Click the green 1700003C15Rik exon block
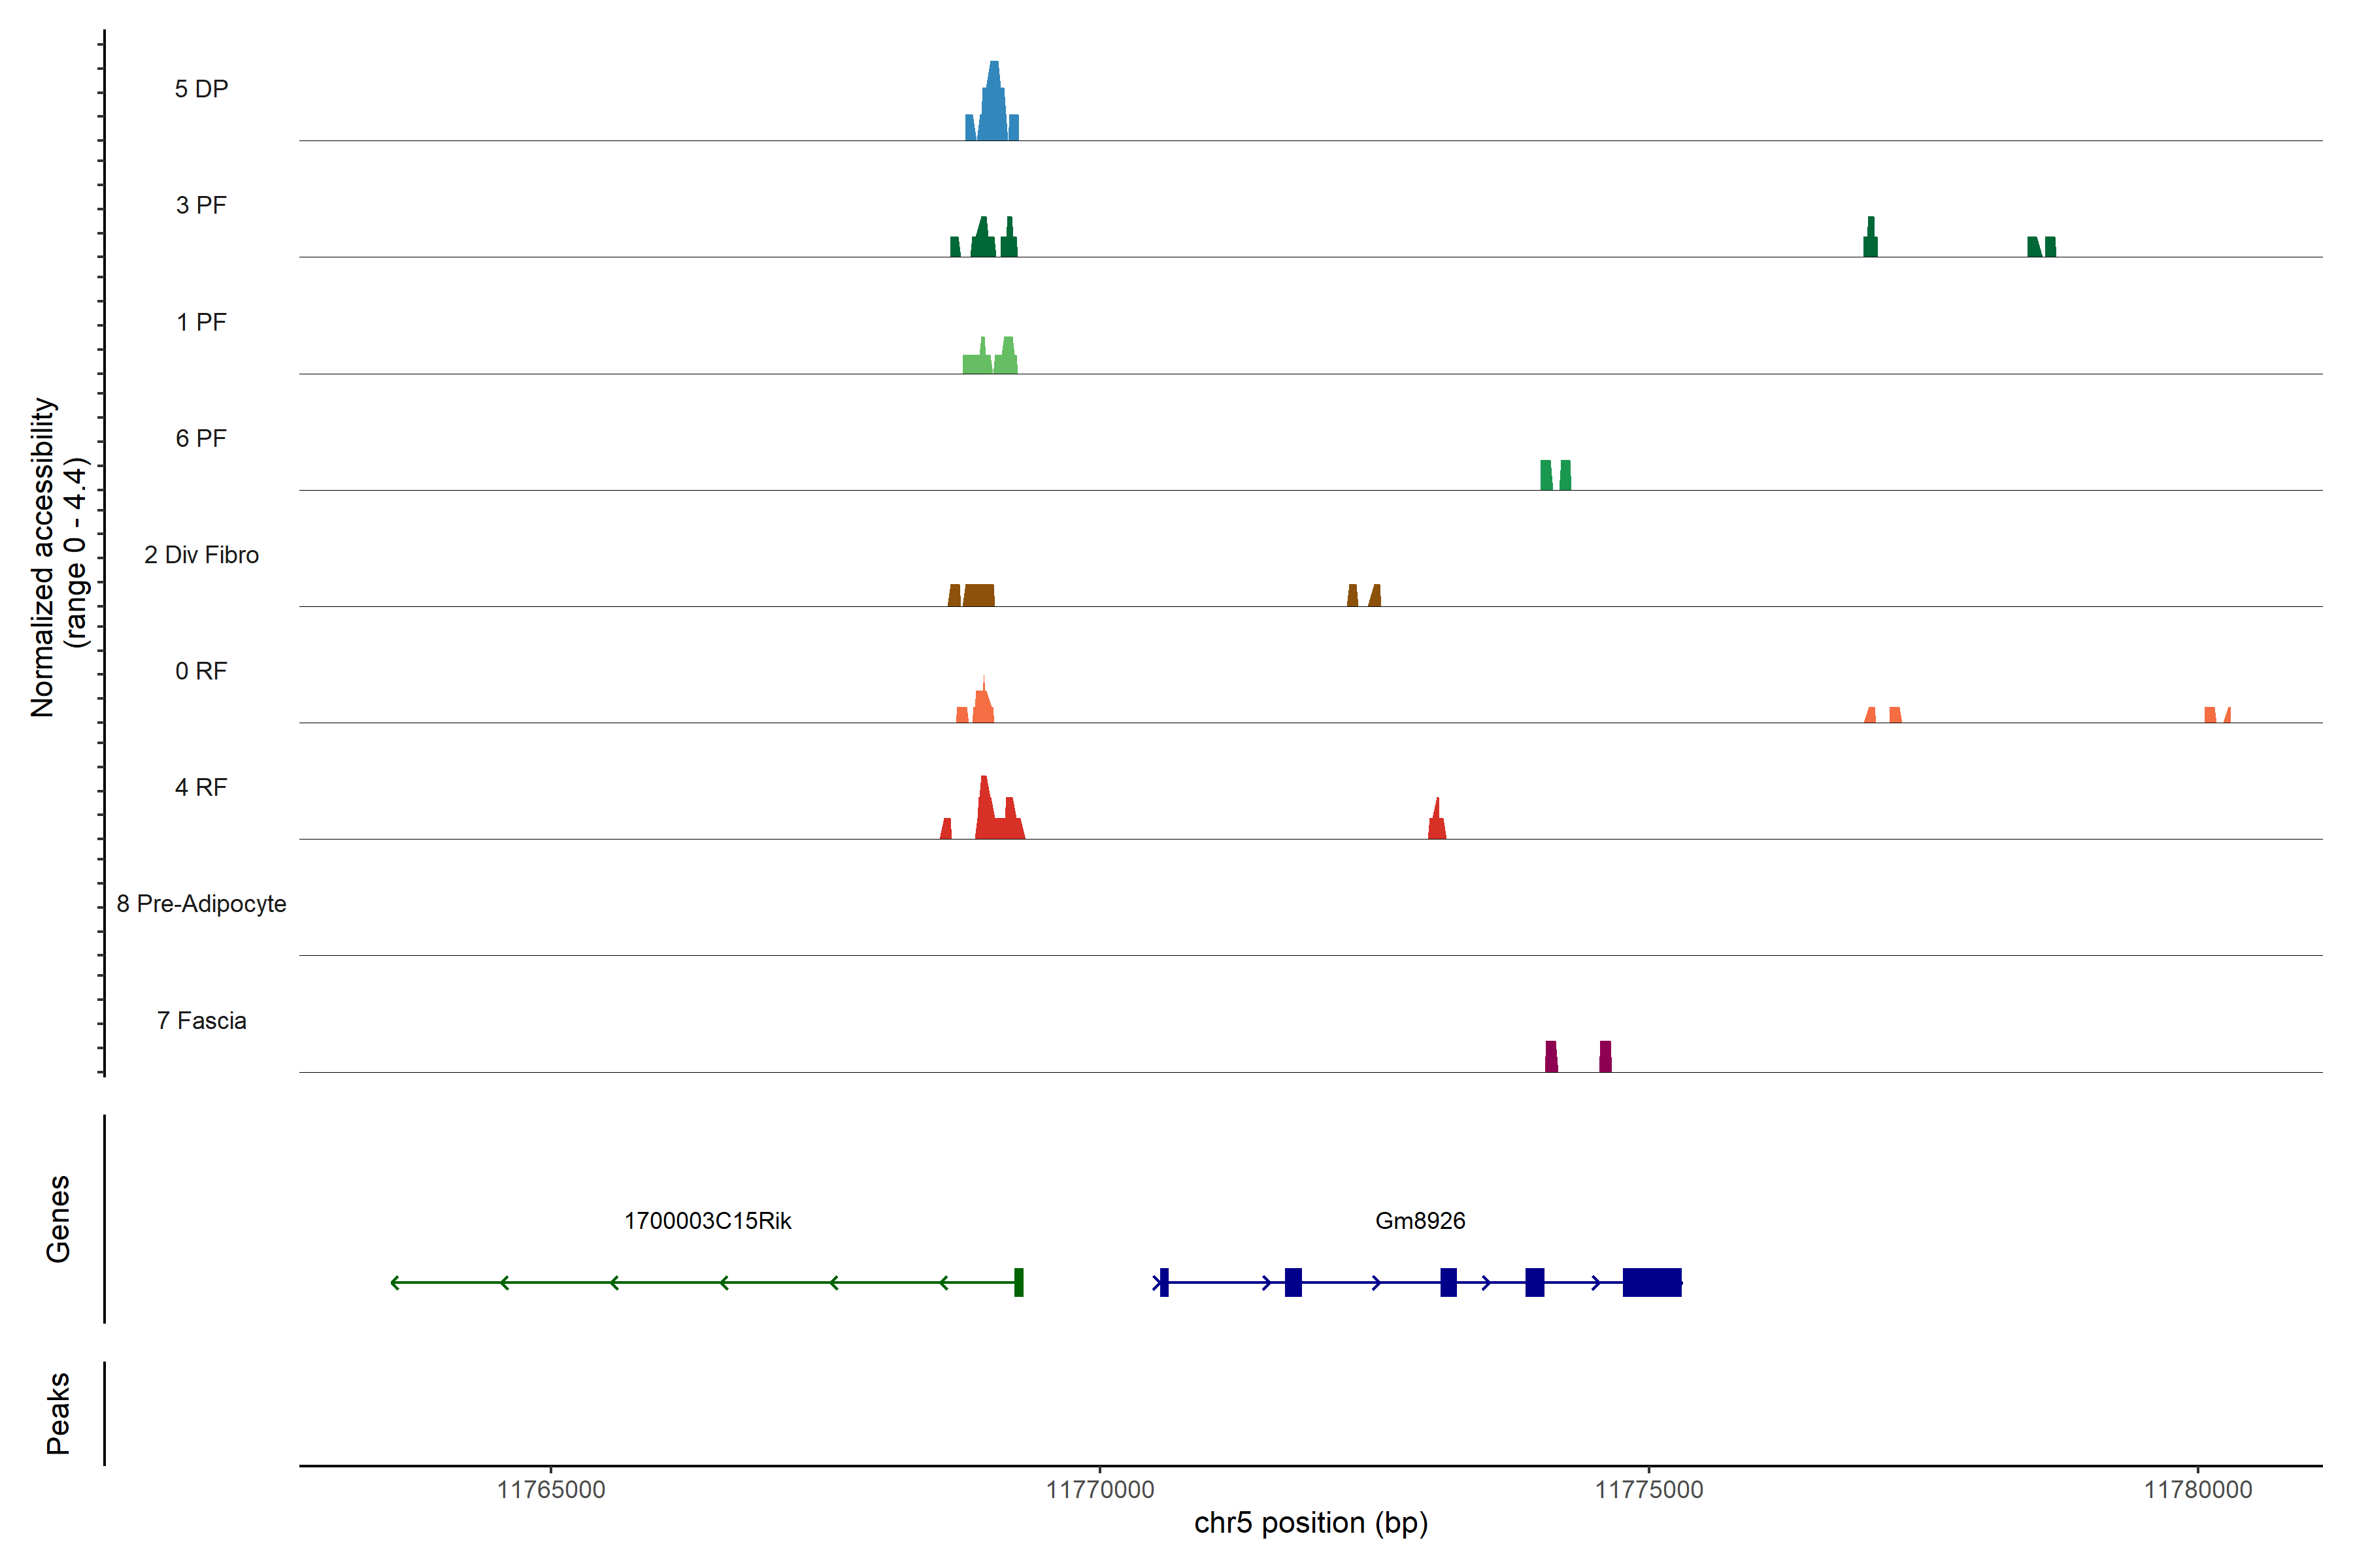 [1018, 1282]
